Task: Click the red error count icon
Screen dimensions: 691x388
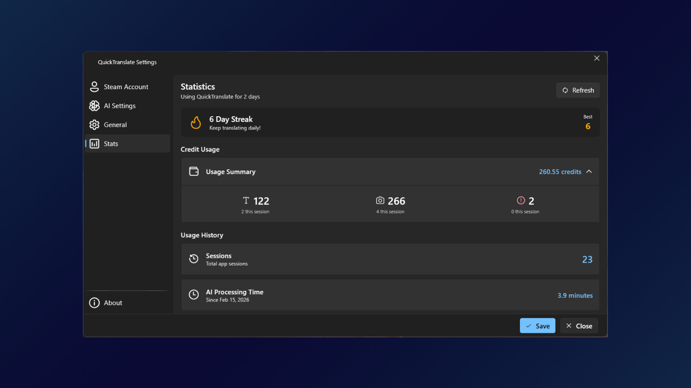Action: click(x=521, y=200)
